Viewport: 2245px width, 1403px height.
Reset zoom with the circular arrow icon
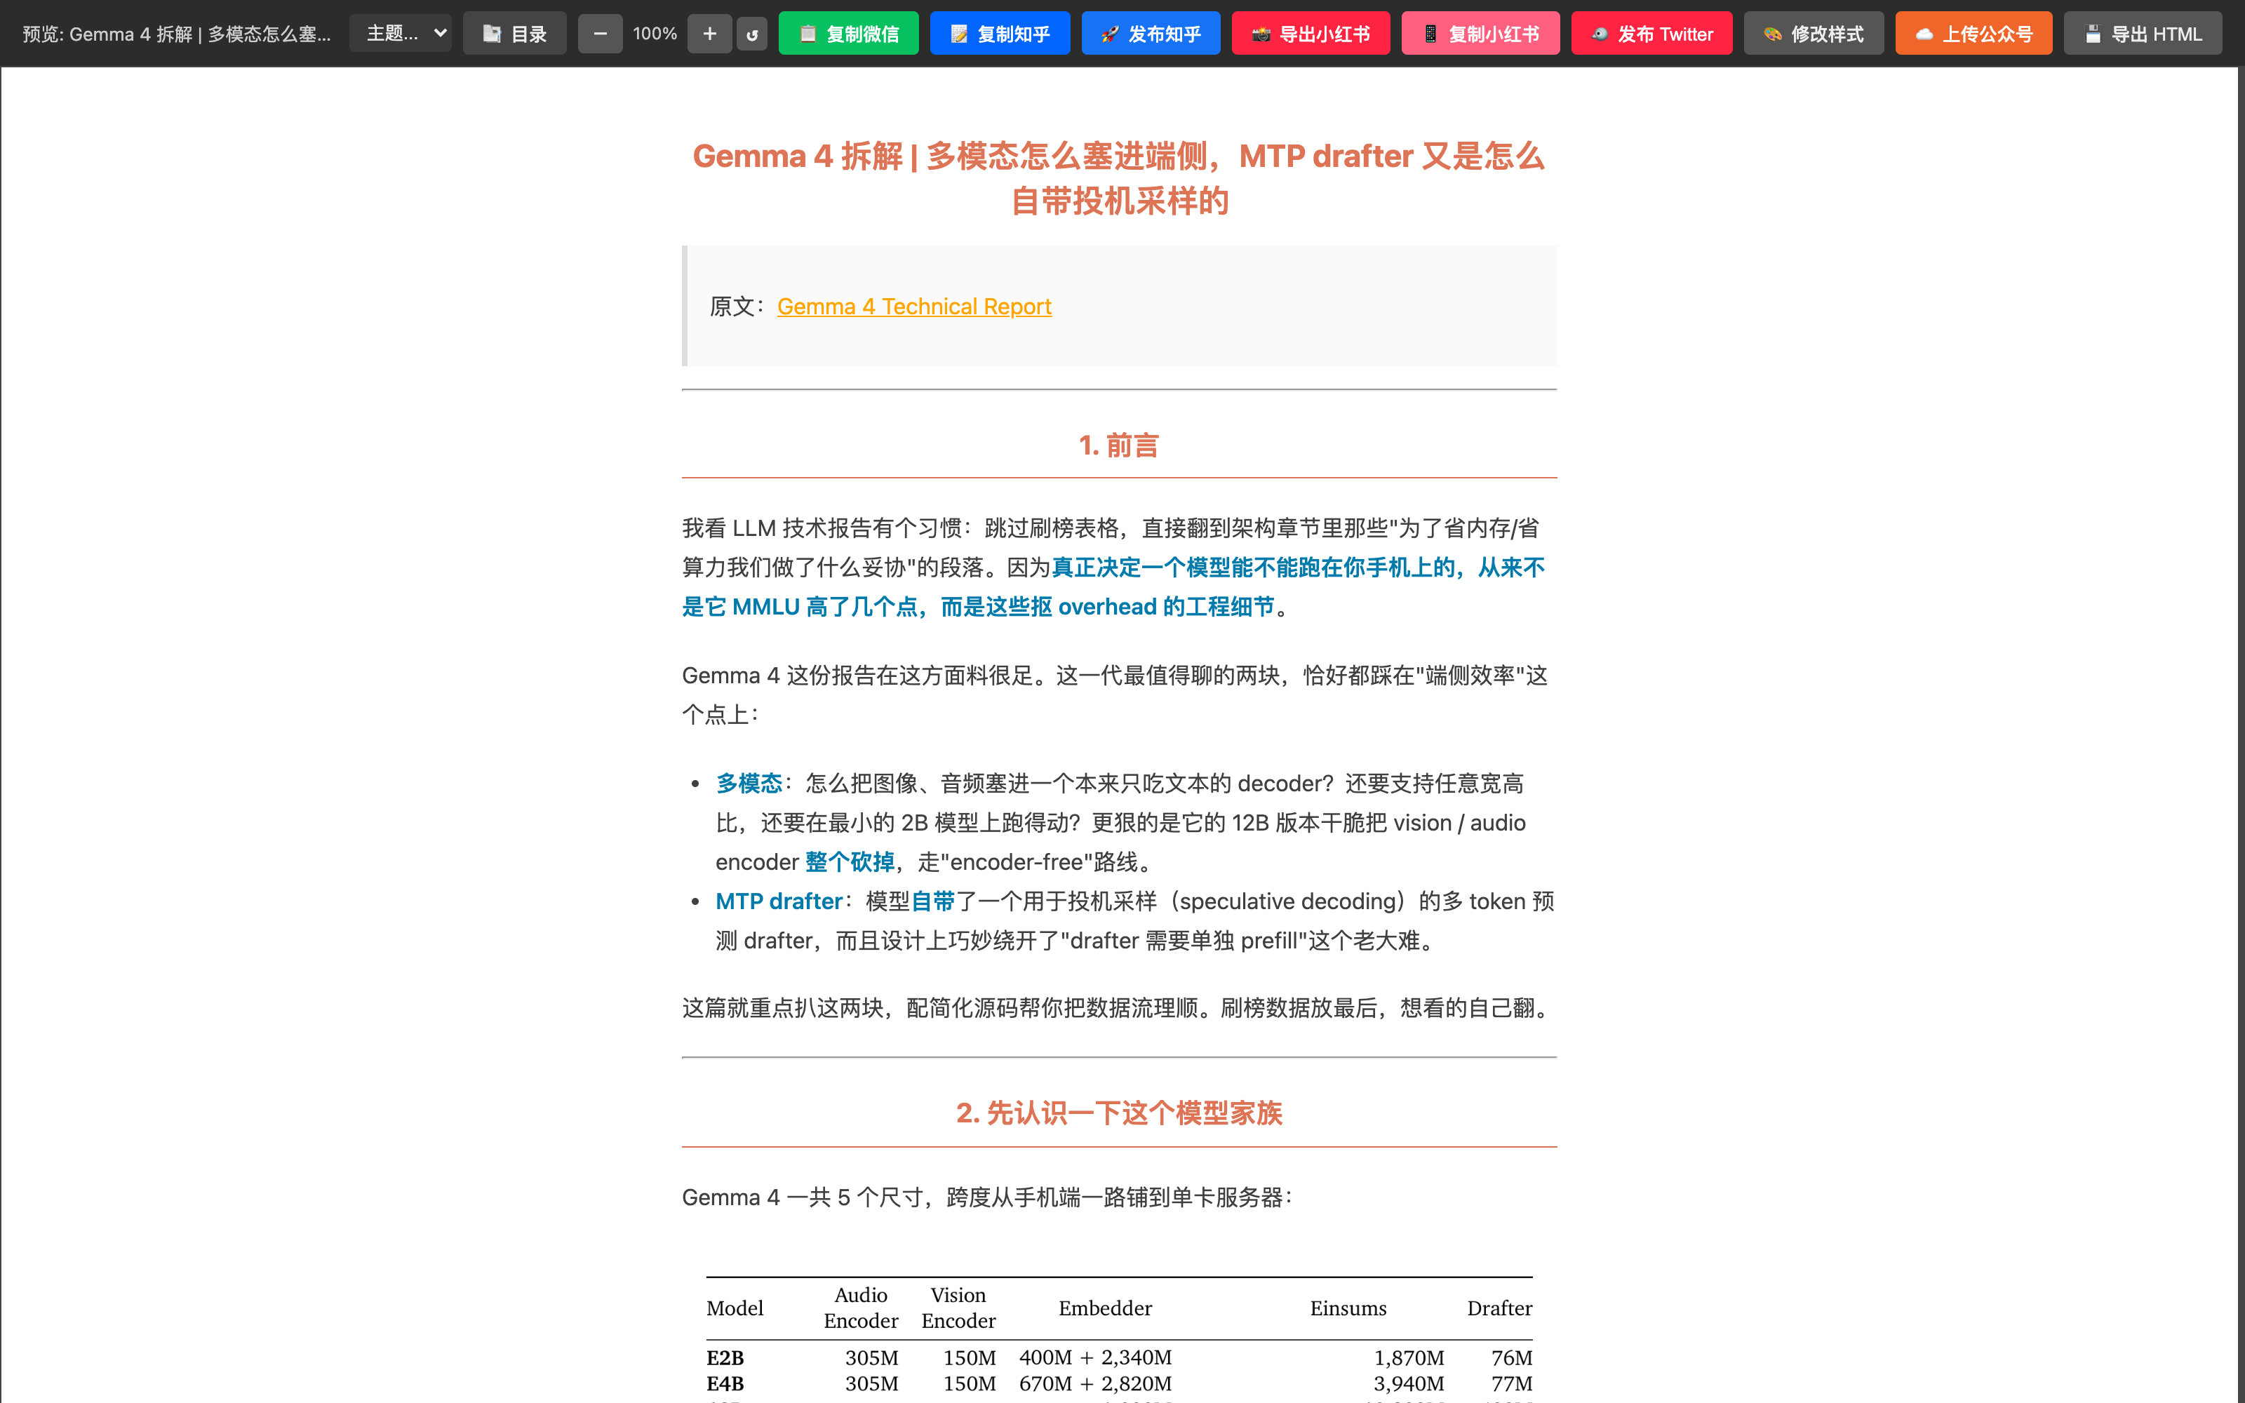tap(752, 34)
